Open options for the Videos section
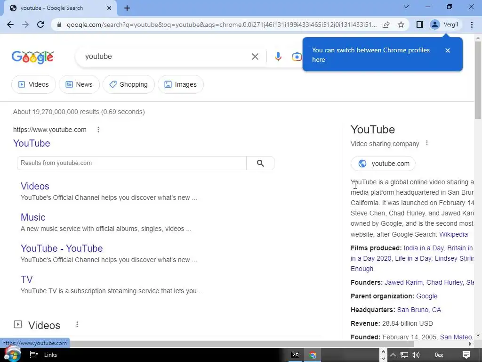The width and height of the screenshot is (482, 362). coord(77,324)
